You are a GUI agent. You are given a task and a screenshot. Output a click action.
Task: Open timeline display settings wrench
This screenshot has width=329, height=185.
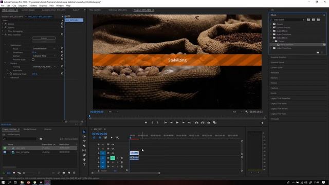[117, 138]
